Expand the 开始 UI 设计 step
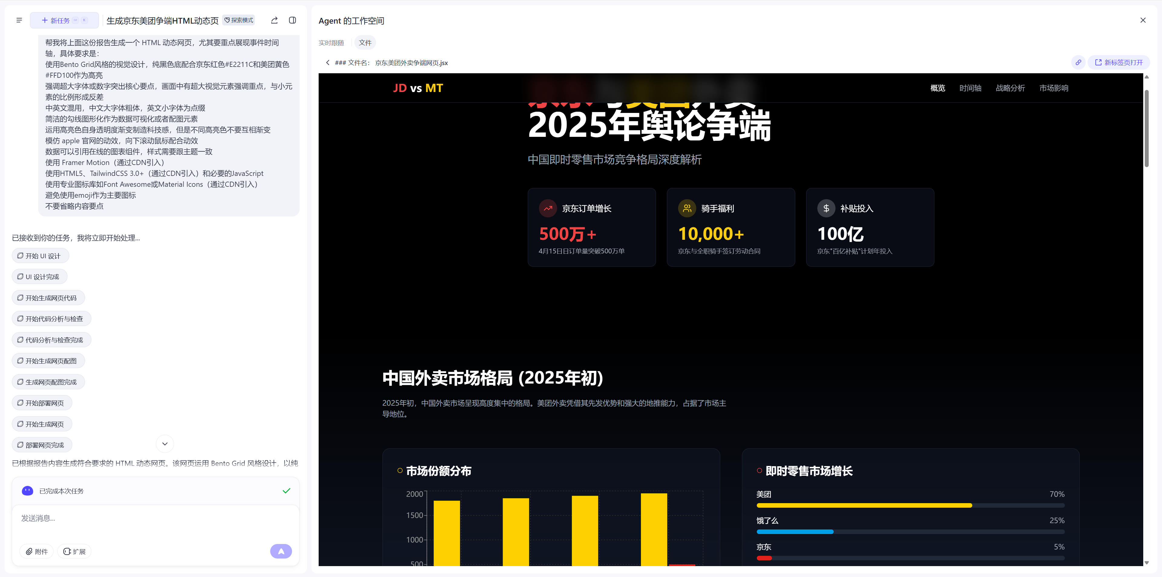 41,256
